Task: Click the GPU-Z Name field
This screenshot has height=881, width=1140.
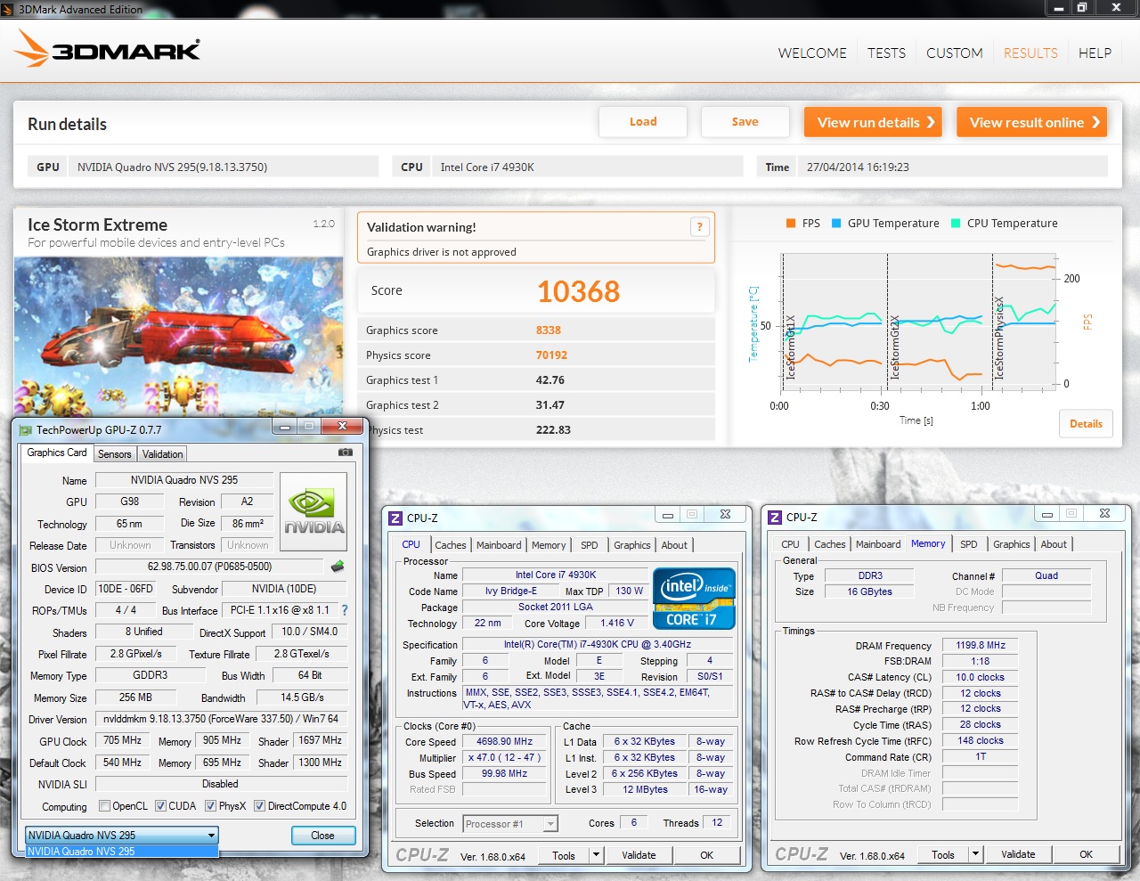Action: click(184, 480)
